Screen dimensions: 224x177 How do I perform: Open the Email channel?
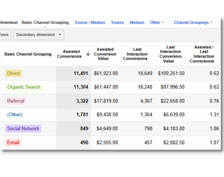click(13, 143)
